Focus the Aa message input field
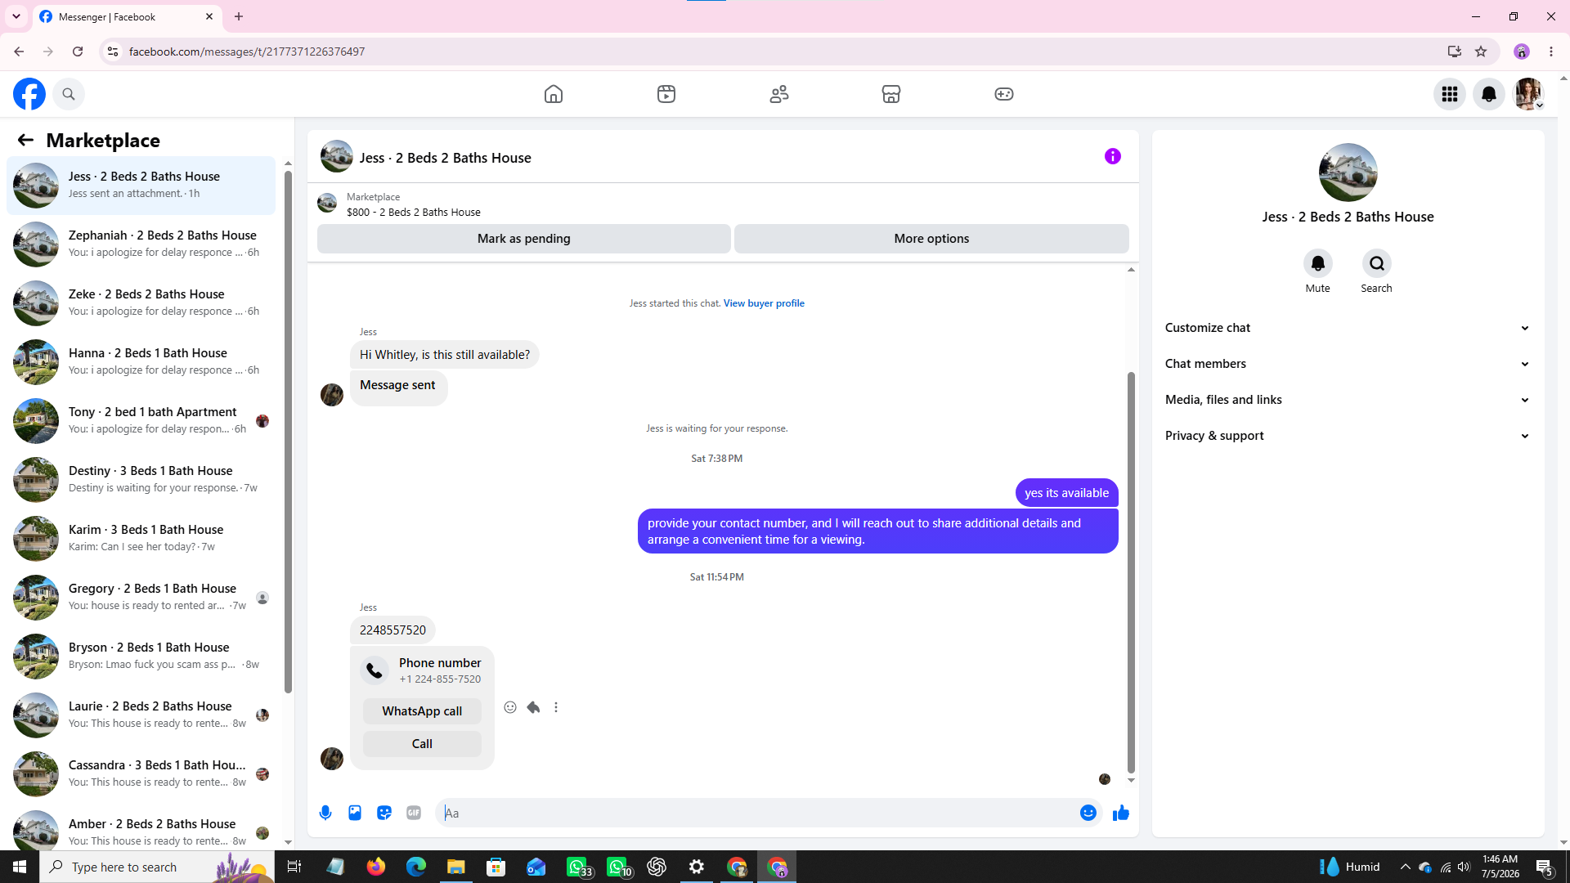Screen dimensions: 1570x883 coord(756,813)
